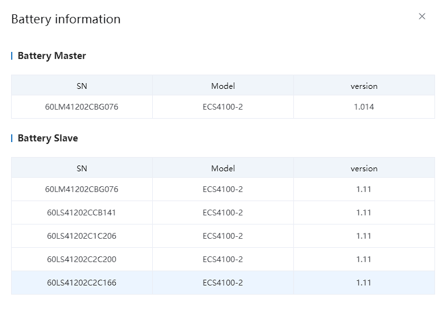Image resolution: width=439 pixels, height=316 pixels.
Task: Click Model column header in Battery Master table
Action: (x=222, y=86)
